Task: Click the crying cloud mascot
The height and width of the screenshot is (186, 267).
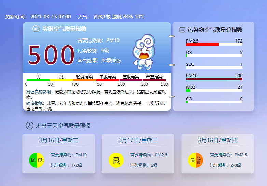Action: (x=144, y=52)
